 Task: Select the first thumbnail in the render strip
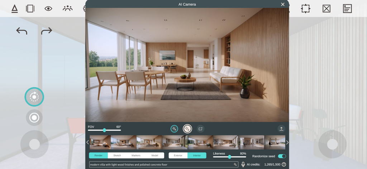100,142
